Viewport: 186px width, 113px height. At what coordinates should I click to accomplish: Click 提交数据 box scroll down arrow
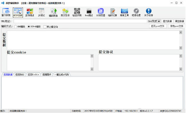pos(181,48)
